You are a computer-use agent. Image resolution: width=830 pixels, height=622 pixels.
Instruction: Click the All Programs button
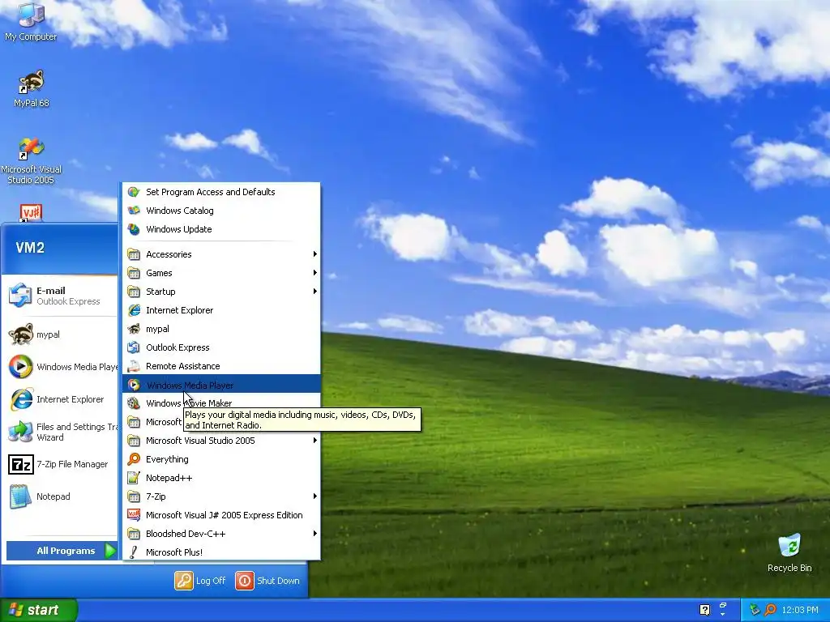tap(62, 551)
